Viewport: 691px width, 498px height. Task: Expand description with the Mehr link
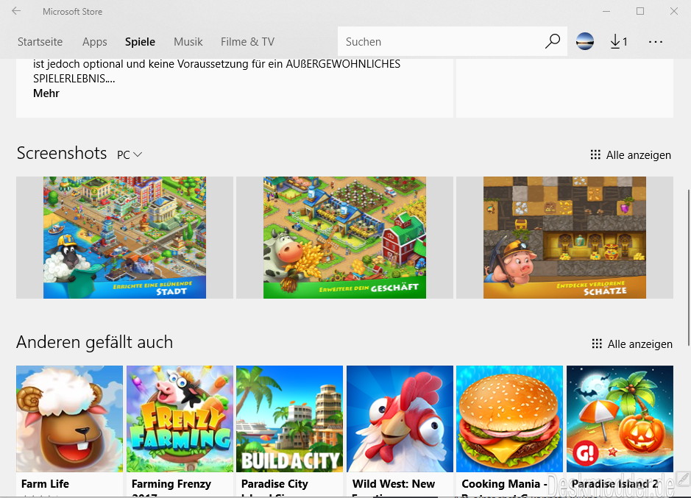tap(46, 93)
